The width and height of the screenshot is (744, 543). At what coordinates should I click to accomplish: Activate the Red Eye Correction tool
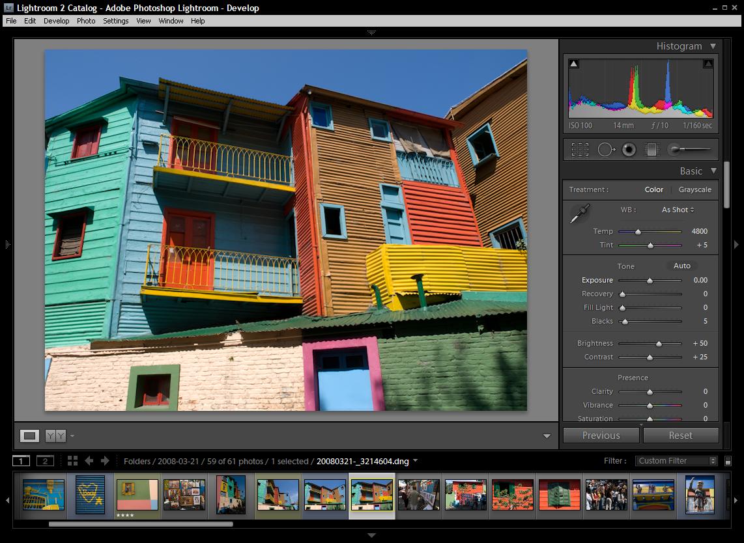629,150
